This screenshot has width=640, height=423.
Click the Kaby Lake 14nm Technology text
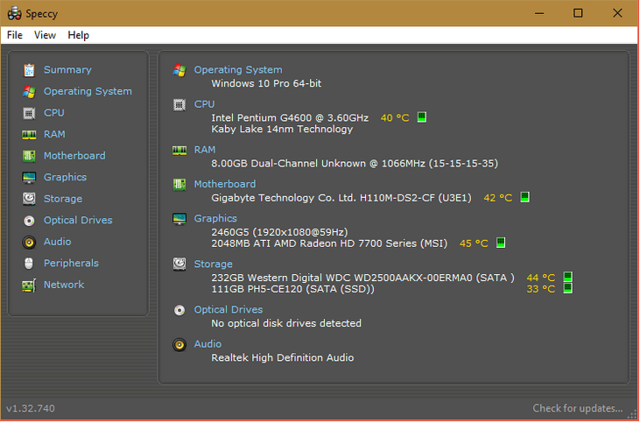(282, 129)
